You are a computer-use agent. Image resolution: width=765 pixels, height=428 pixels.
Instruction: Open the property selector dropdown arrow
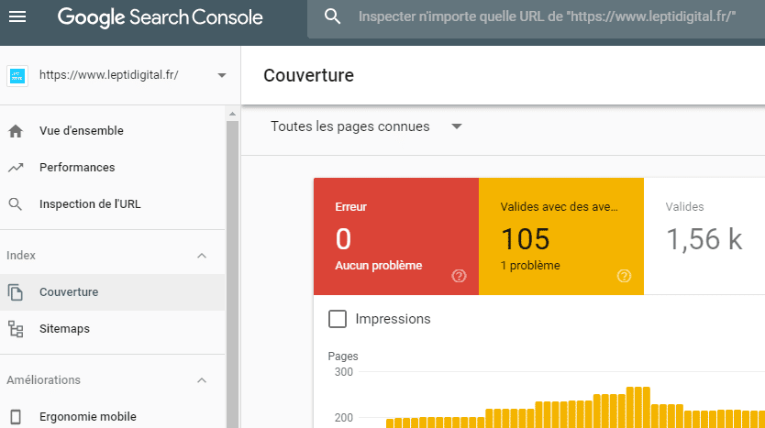[x=222, y=75]
